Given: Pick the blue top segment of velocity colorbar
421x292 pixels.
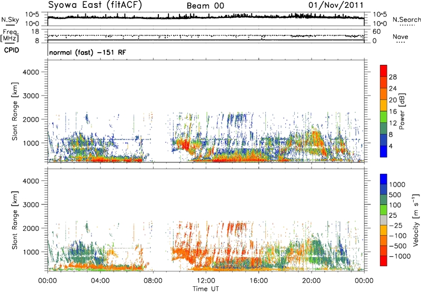Looking at the screenshot, I should pyautogui.click(x=384, y=179).
